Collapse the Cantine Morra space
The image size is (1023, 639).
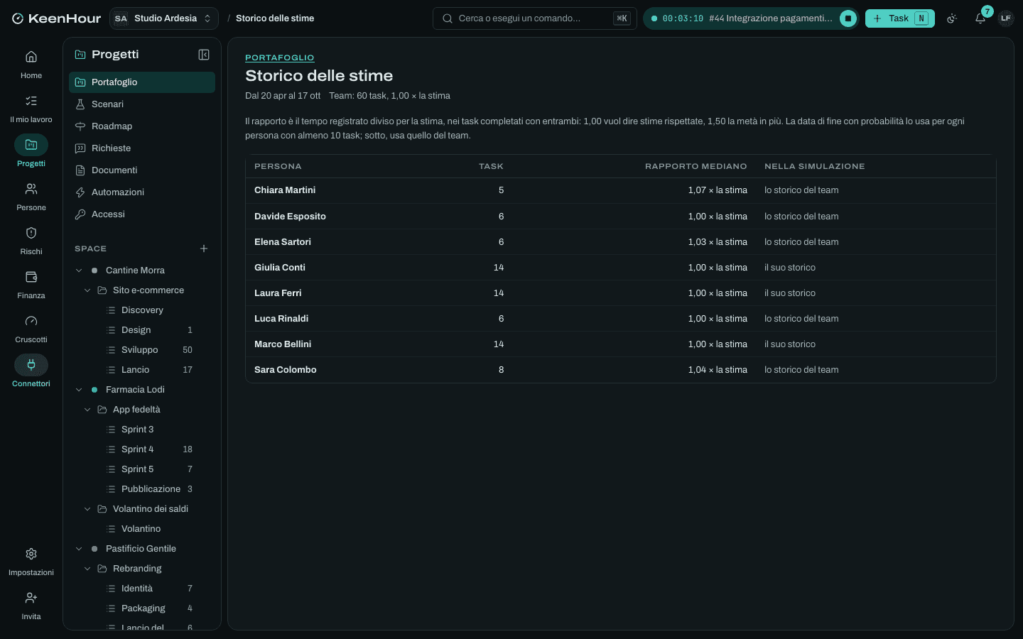79,271
